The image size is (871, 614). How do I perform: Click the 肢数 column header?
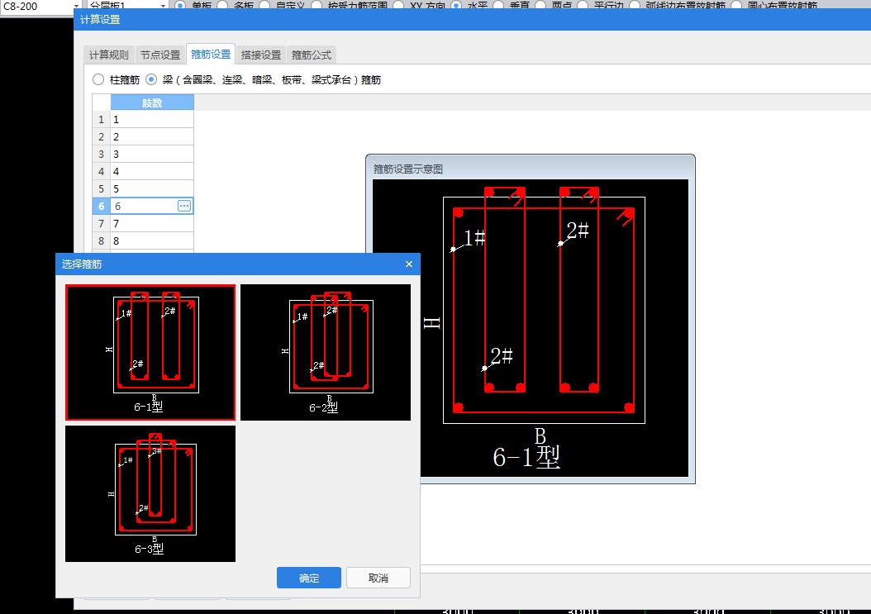tap(152, 102)
